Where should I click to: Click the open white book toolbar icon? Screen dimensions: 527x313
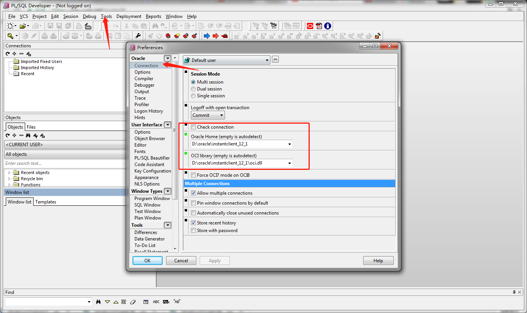[159, 36]
